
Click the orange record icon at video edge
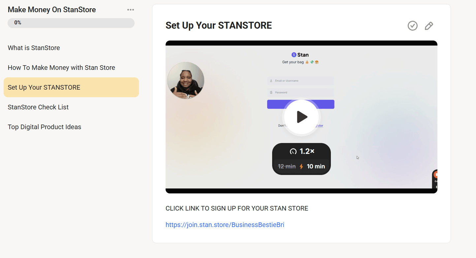435,175
